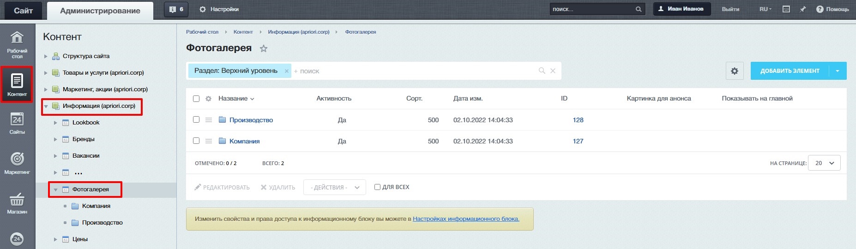
Task: Click the Настройки gear in top bar
Action: click(x=202, y=9)
